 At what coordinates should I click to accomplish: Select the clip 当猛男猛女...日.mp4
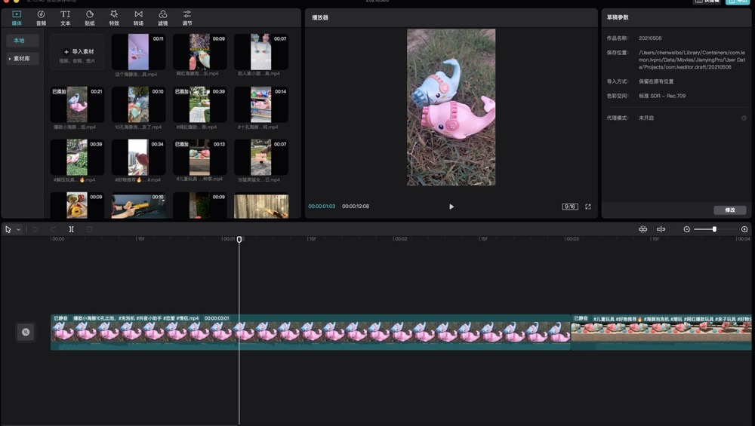pyautogui.click(x=260, y=158)
